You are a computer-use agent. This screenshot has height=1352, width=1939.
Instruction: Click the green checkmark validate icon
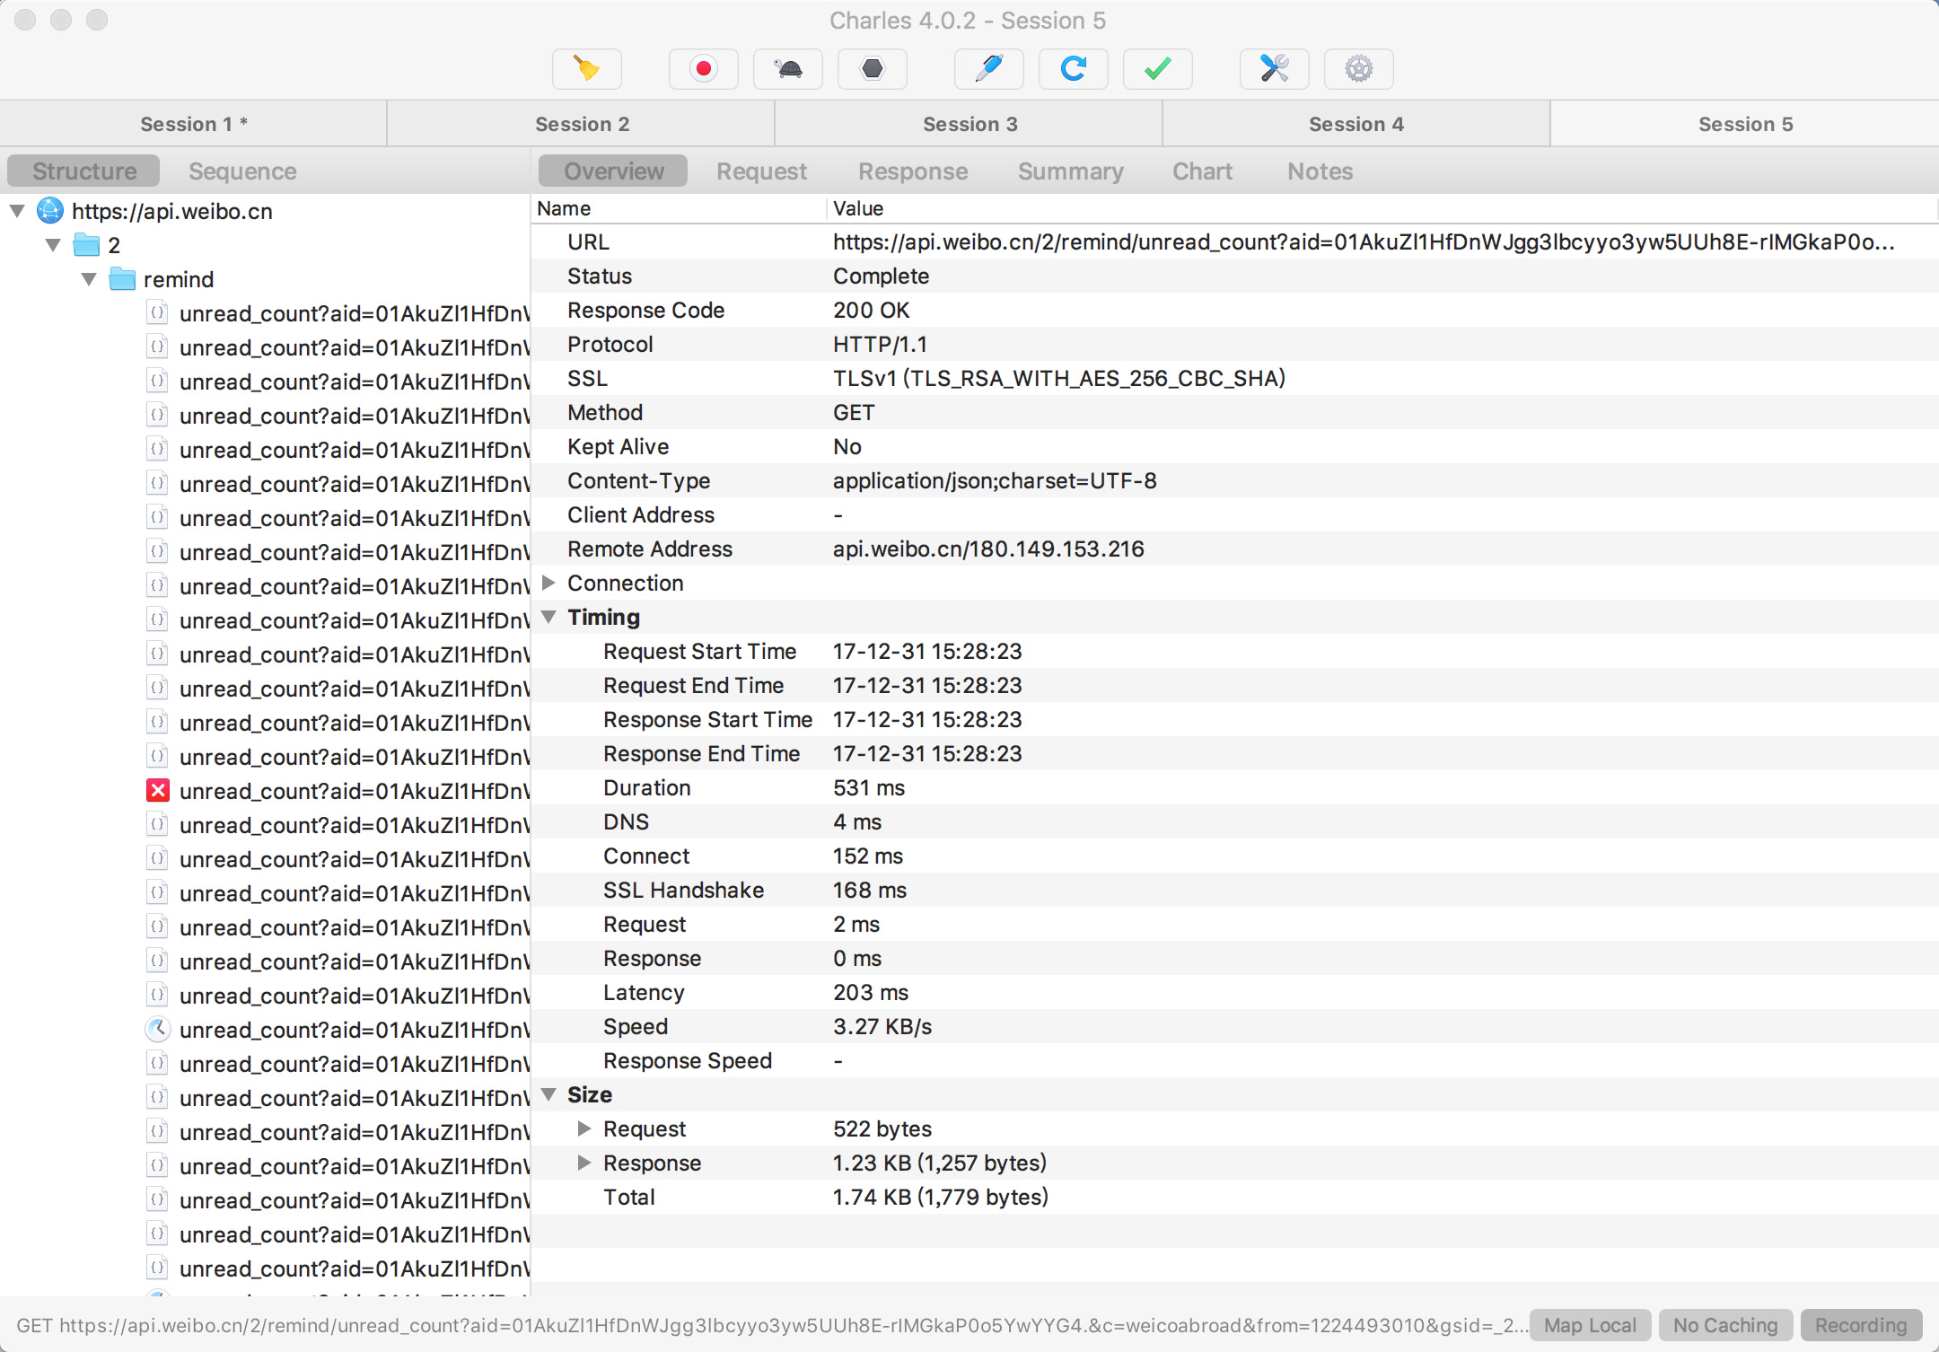[1157, 69]
